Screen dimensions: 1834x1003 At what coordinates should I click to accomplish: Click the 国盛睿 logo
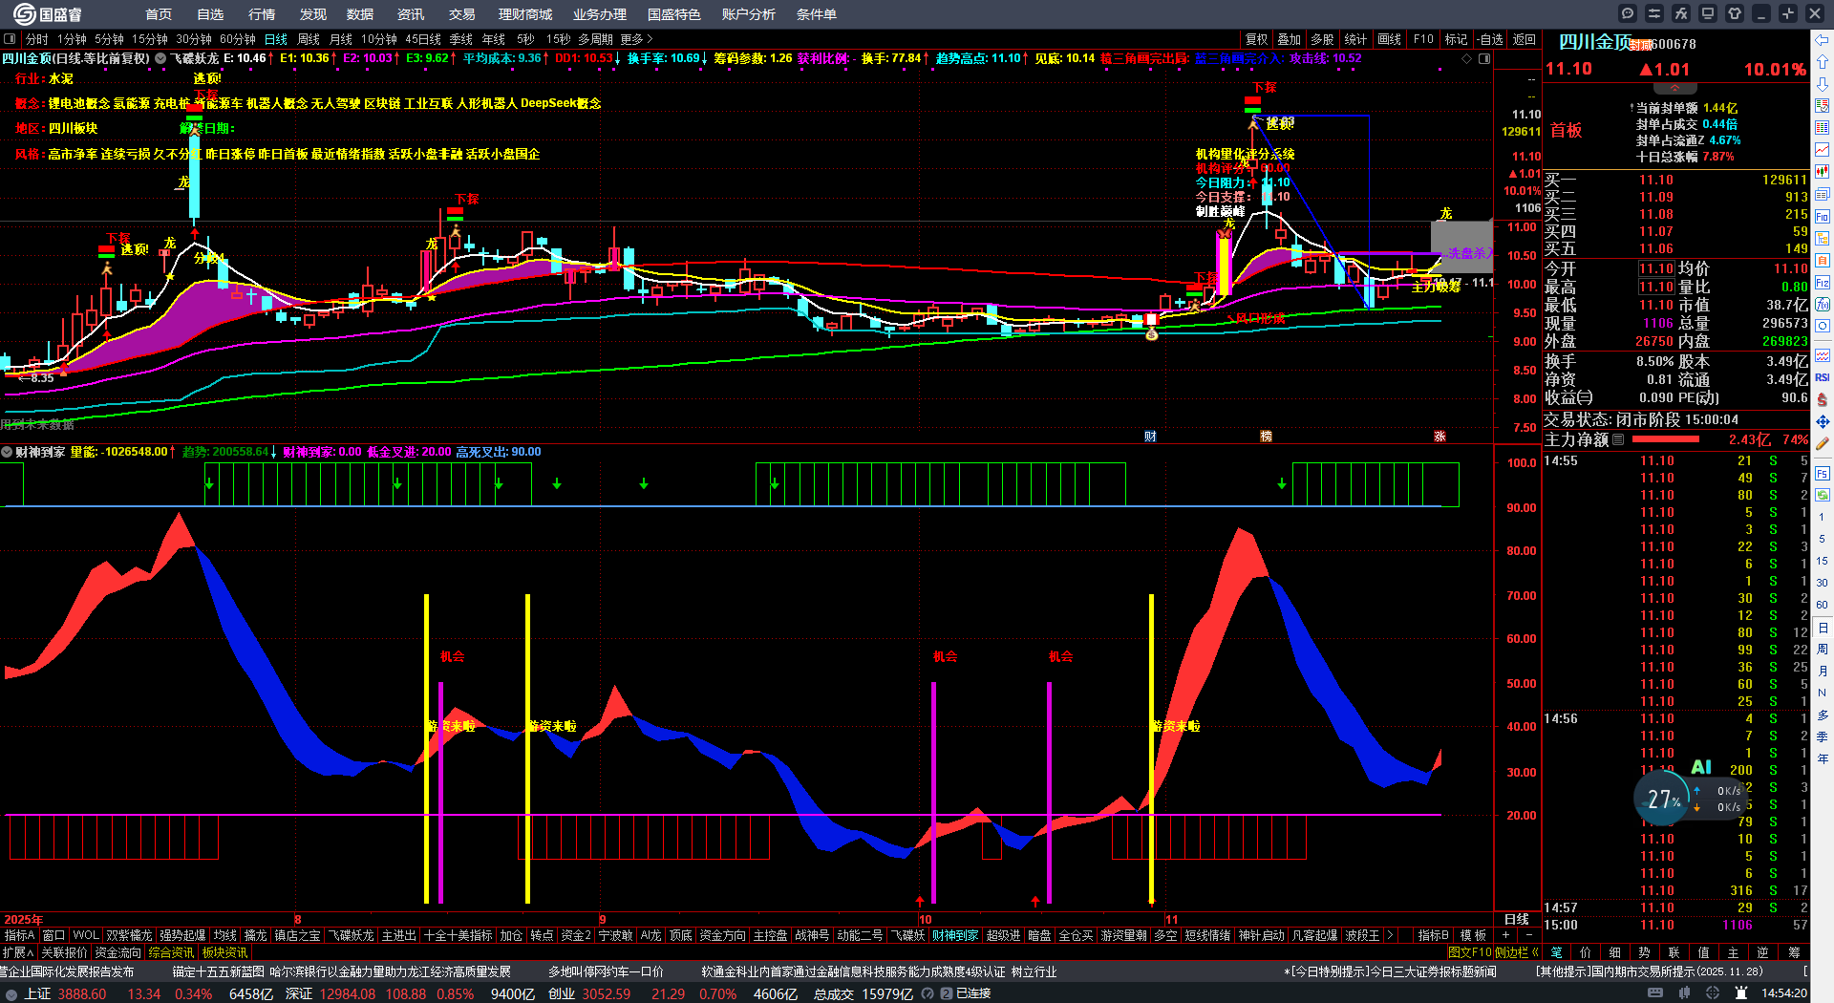pos(48,14)
